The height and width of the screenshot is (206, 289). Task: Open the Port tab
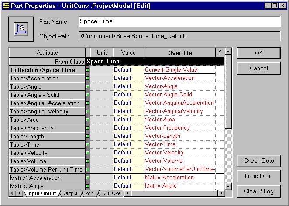tap(89, 193)
